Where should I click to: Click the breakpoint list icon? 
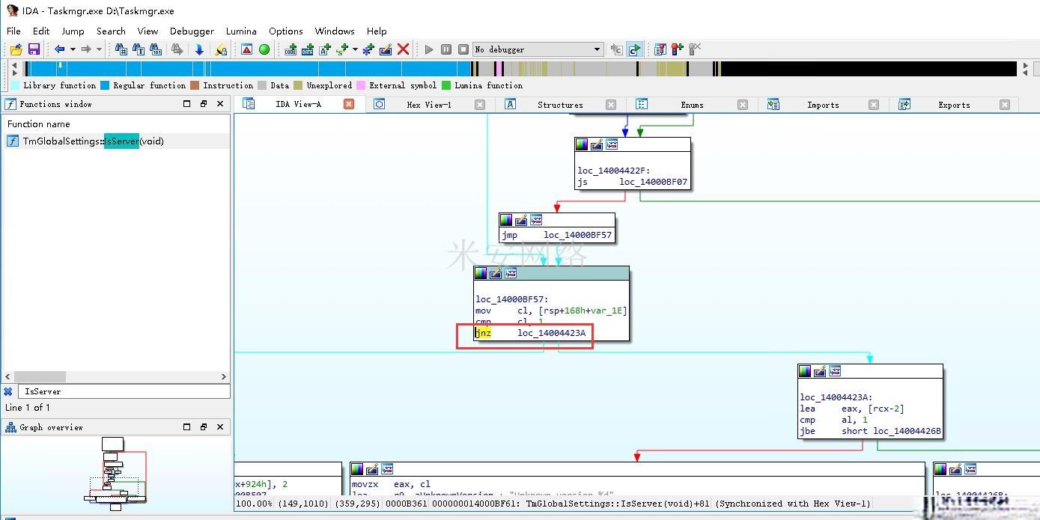tap(660, 49)
